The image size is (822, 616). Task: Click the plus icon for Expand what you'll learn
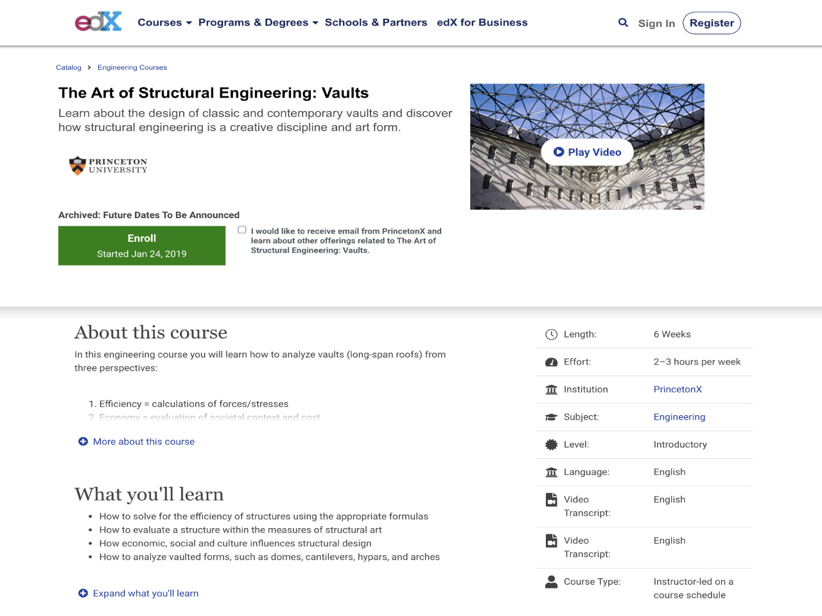coord(83,594)
